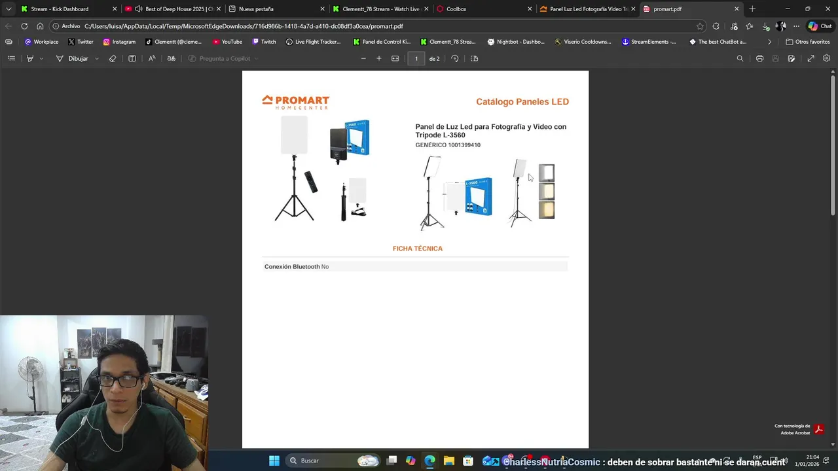Open PDF viewer settings gear
838x471 pixels.
[827, 58]
